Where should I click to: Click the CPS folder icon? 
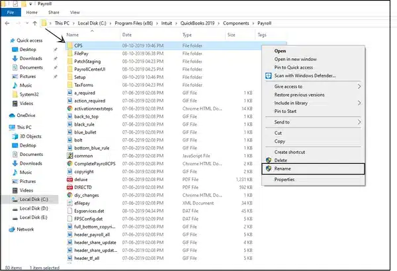70,46
